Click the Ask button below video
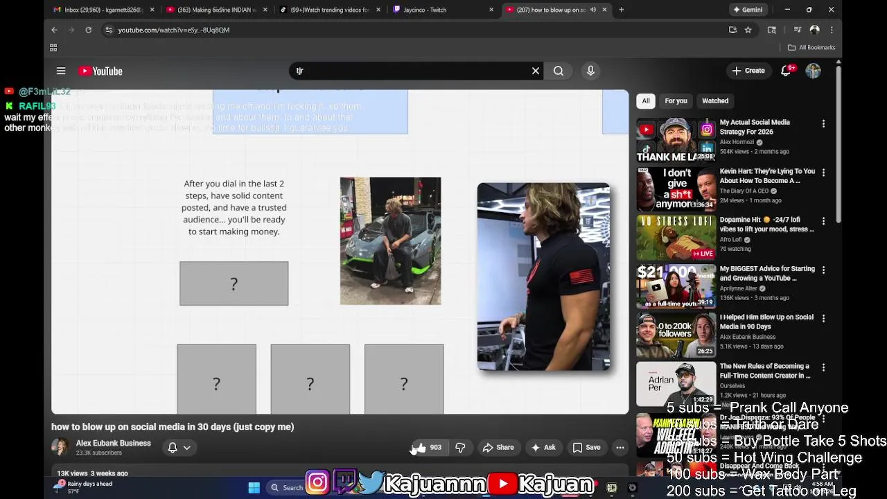Screen dimensions: 887x499 pos(543,448)
